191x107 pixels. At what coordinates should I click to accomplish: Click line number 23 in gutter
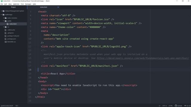click(x=30, y=89)
